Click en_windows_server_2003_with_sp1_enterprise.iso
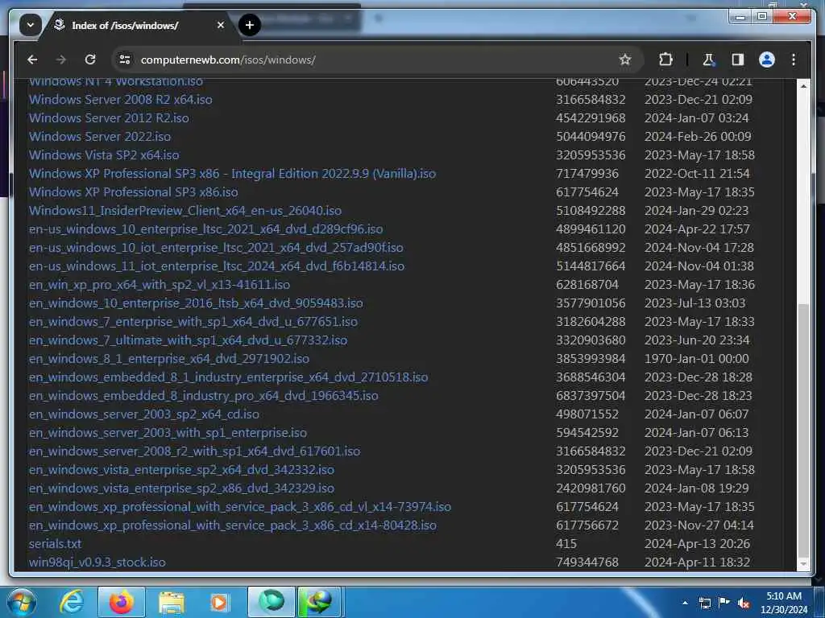Screen dimensions: 825x618 click(168, 433)
